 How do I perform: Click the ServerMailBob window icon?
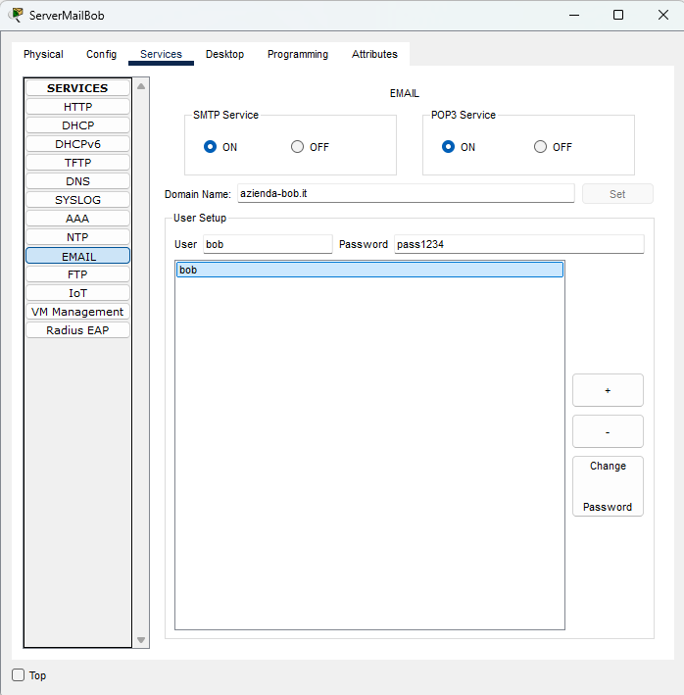[x=17, y=15]
